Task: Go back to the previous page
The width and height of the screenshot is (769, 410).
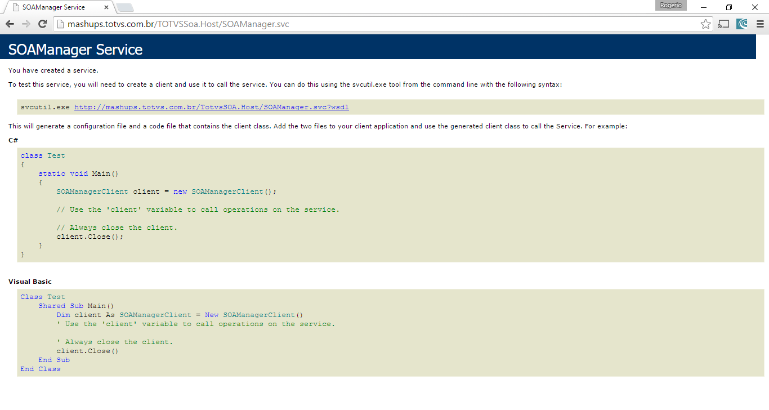Action: coord(10,24)
